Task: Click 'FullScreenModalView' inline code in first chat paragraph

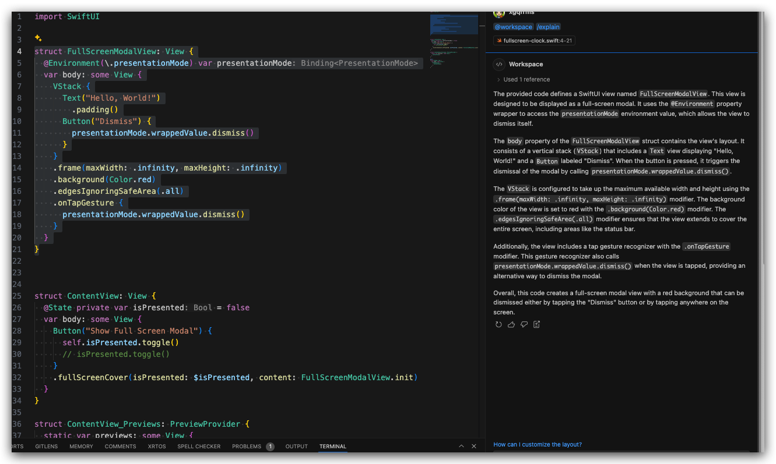Action: click(673, 94)
